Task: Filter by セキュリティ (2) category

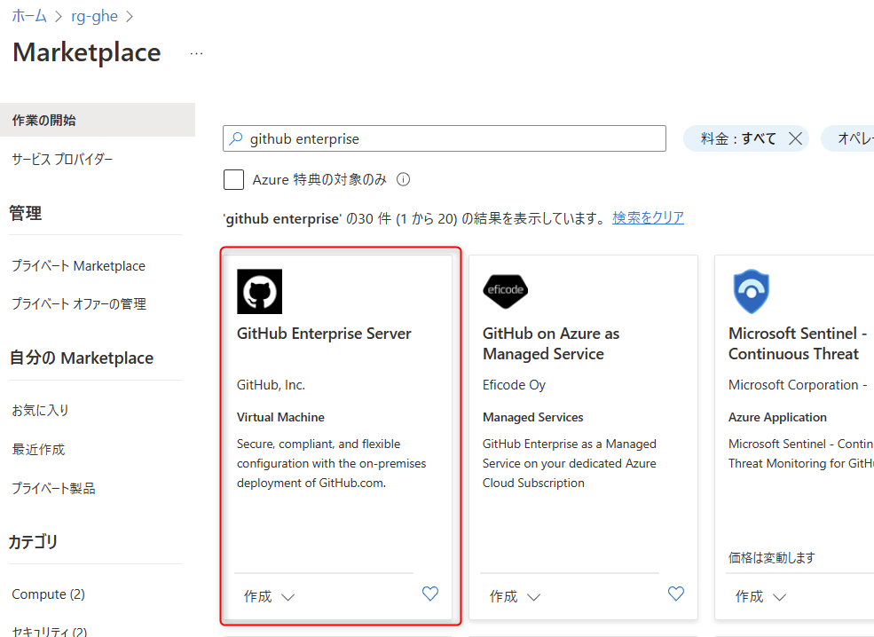Action: [x=50, y=632]
